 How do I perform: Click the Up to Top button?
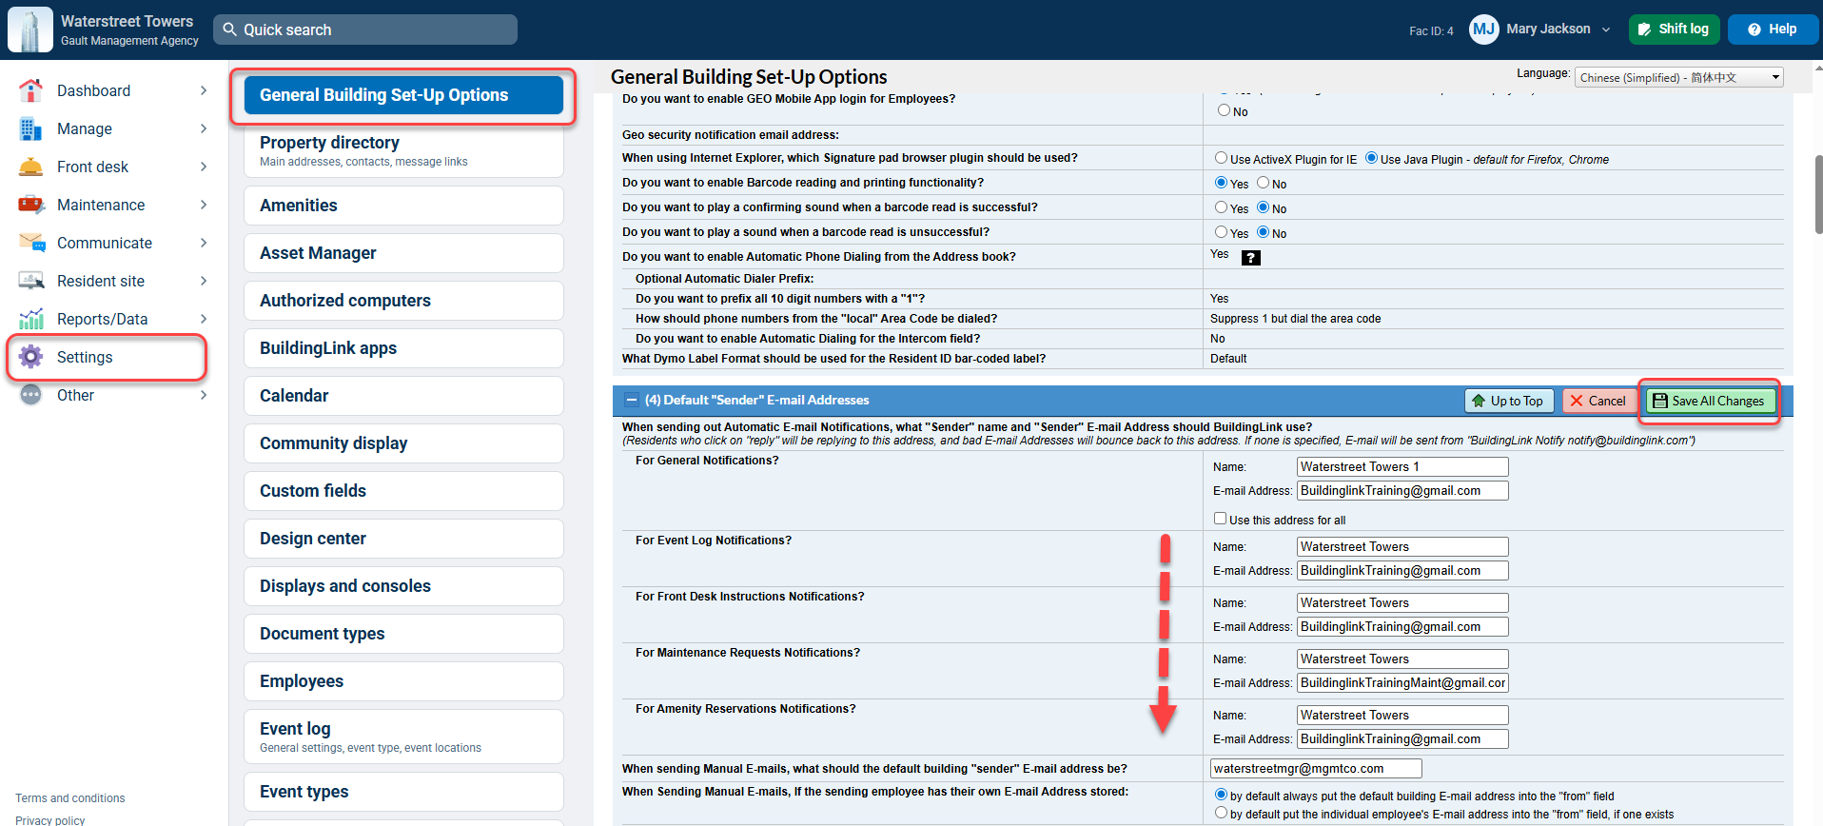pos(1509,401)
